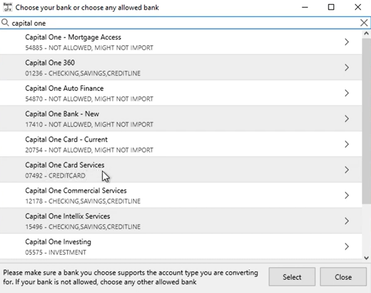Expand Capital One Card Services chevron
The width and height of the screenshot is (371, 293).
pyautogui.click(x=347, y=170)
